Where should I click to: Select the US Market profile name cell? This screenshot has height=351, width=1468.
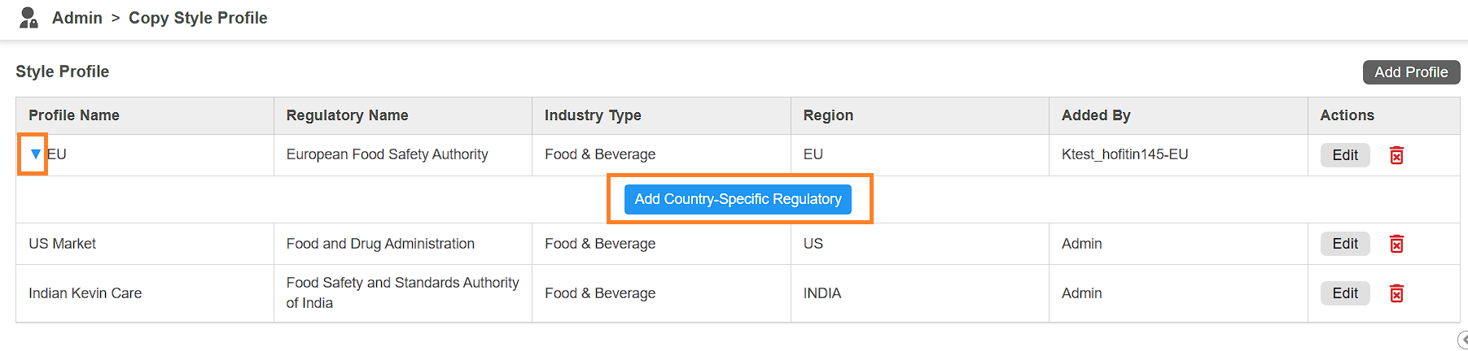click(62, 244)
